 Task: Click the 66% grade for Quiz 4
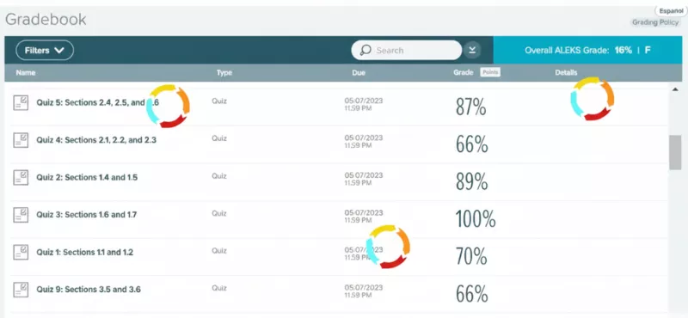(471, 144)
